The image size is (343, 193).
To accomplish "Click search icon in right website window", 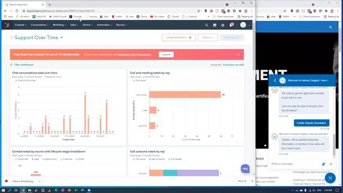I will pos(330,27).
